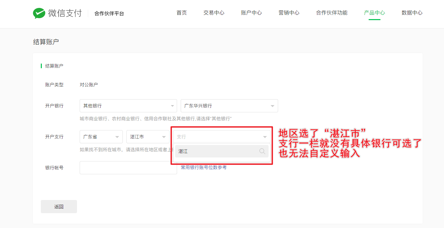Open the 支行 branch dropdown
The image size is (444, 228).
[x=222, y=137]
